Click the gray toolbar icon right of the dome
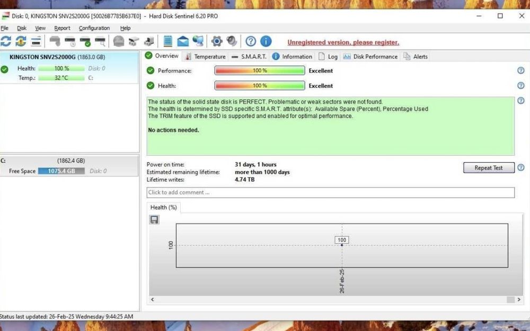Viewport: 530px width, 331px height. 134,41
